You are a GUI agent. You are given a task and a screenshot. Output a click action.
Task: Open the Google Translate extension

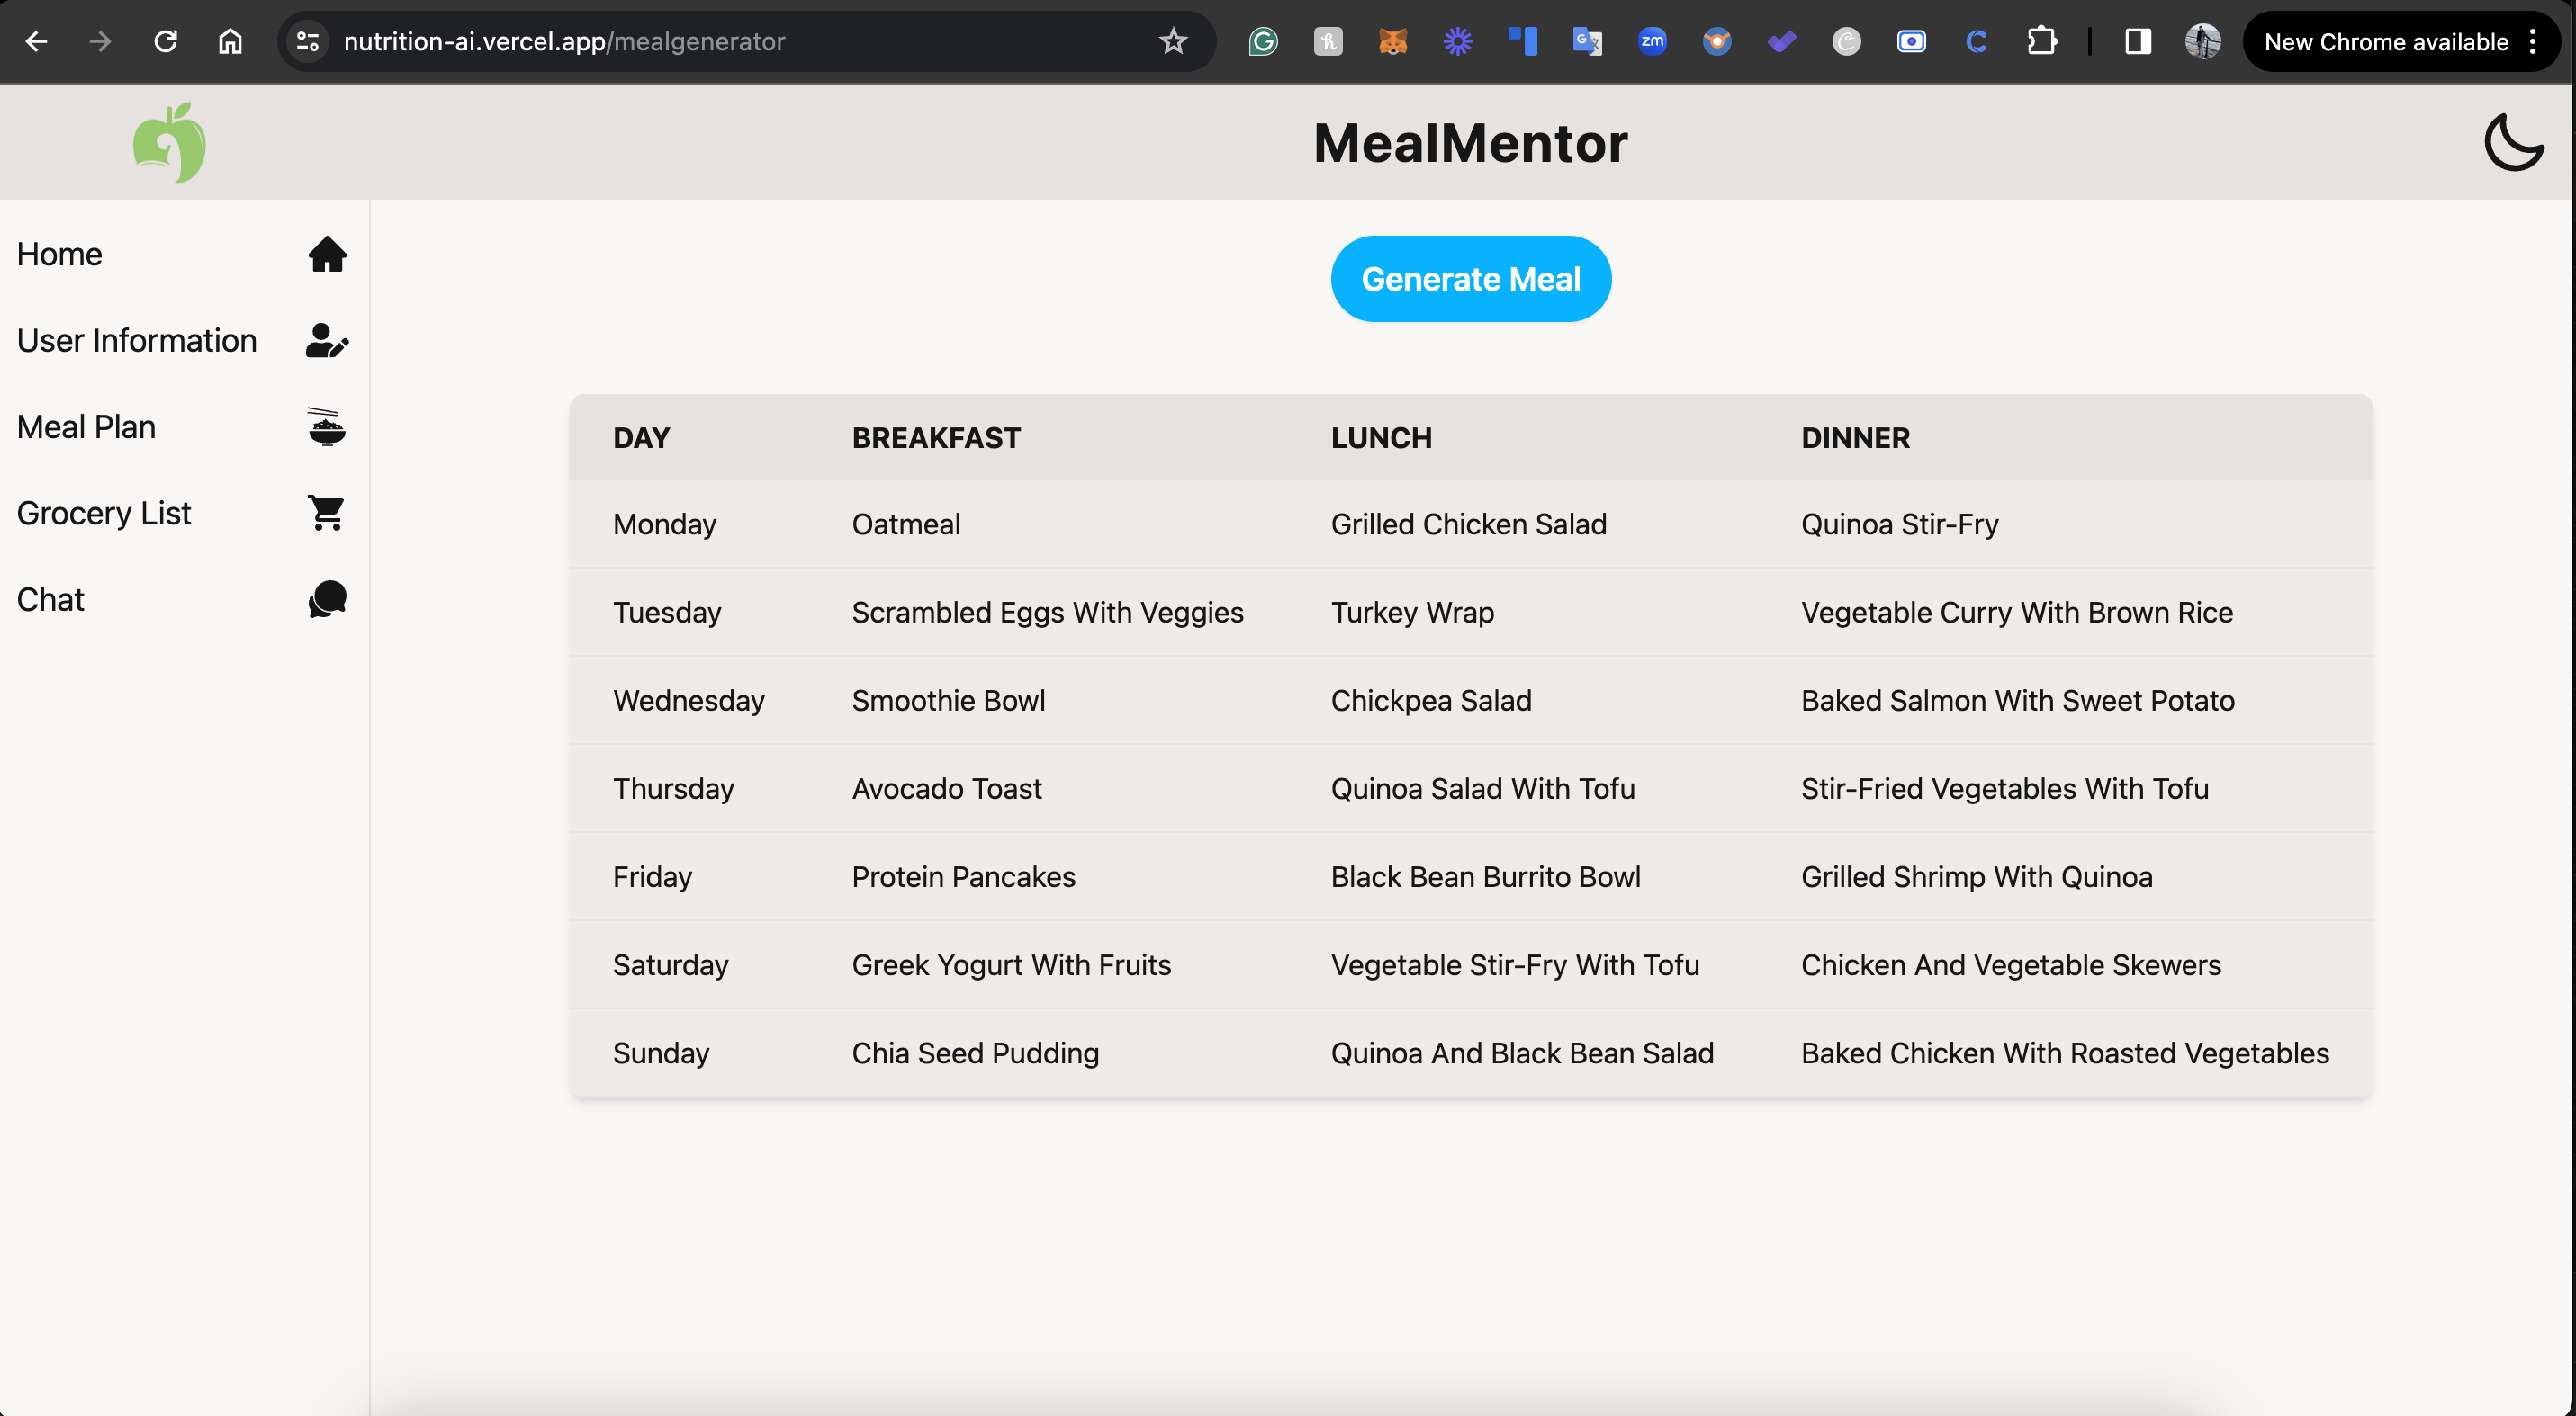pyautogui.click(x=1587, y=41)
